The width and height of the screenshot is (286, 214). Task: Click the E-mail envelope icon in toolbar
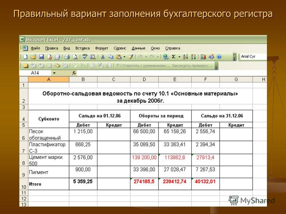57,57
